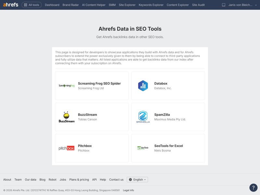Open the Screaming Frog SEO Spider title
Viewport: 260px width, 195px height.
point(99,84)
